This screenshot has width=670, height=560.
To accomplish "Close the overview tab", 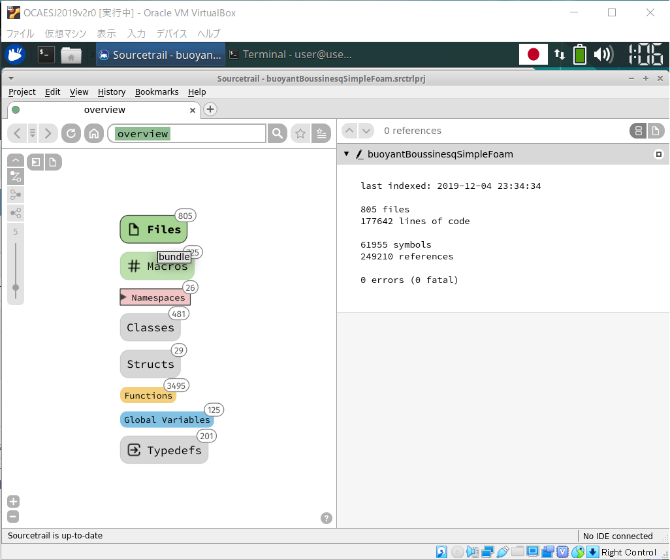I will click(x=192, y=110).
